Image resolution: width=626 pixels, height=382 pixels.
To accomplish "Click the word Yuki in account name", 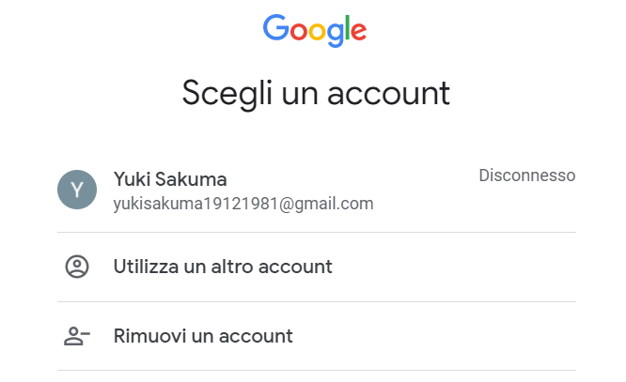I will (x=132, y=179).
